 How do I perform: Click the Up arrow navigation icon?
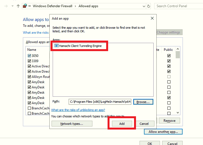(x=18, y=6)
